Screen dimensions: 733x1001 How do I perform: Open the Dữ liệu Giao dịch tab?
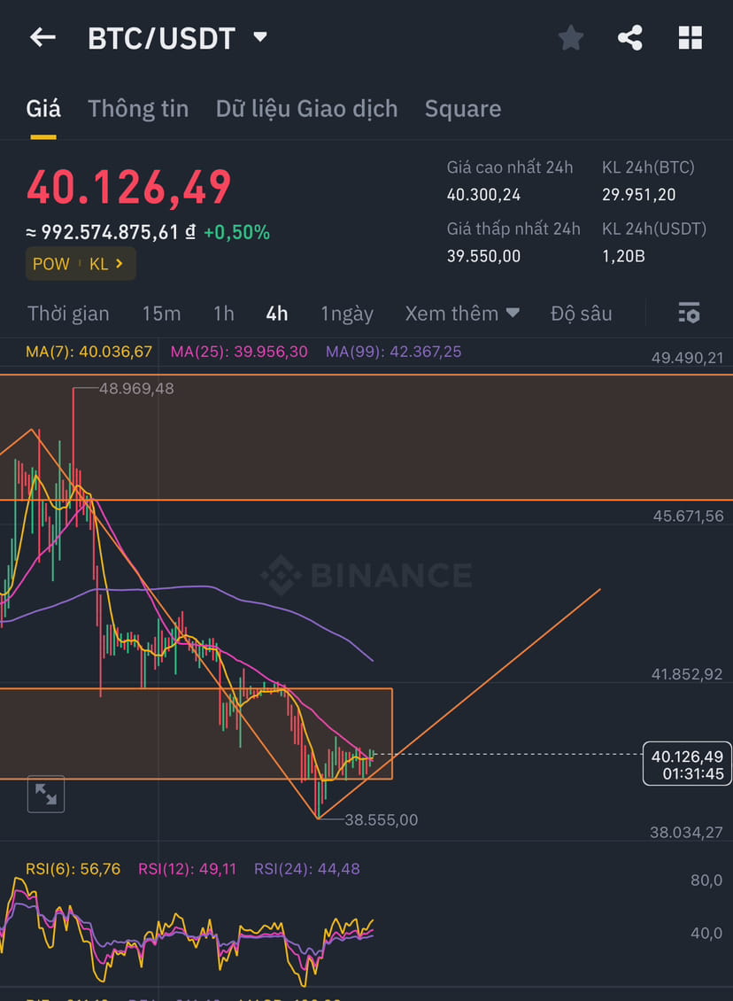306,108
